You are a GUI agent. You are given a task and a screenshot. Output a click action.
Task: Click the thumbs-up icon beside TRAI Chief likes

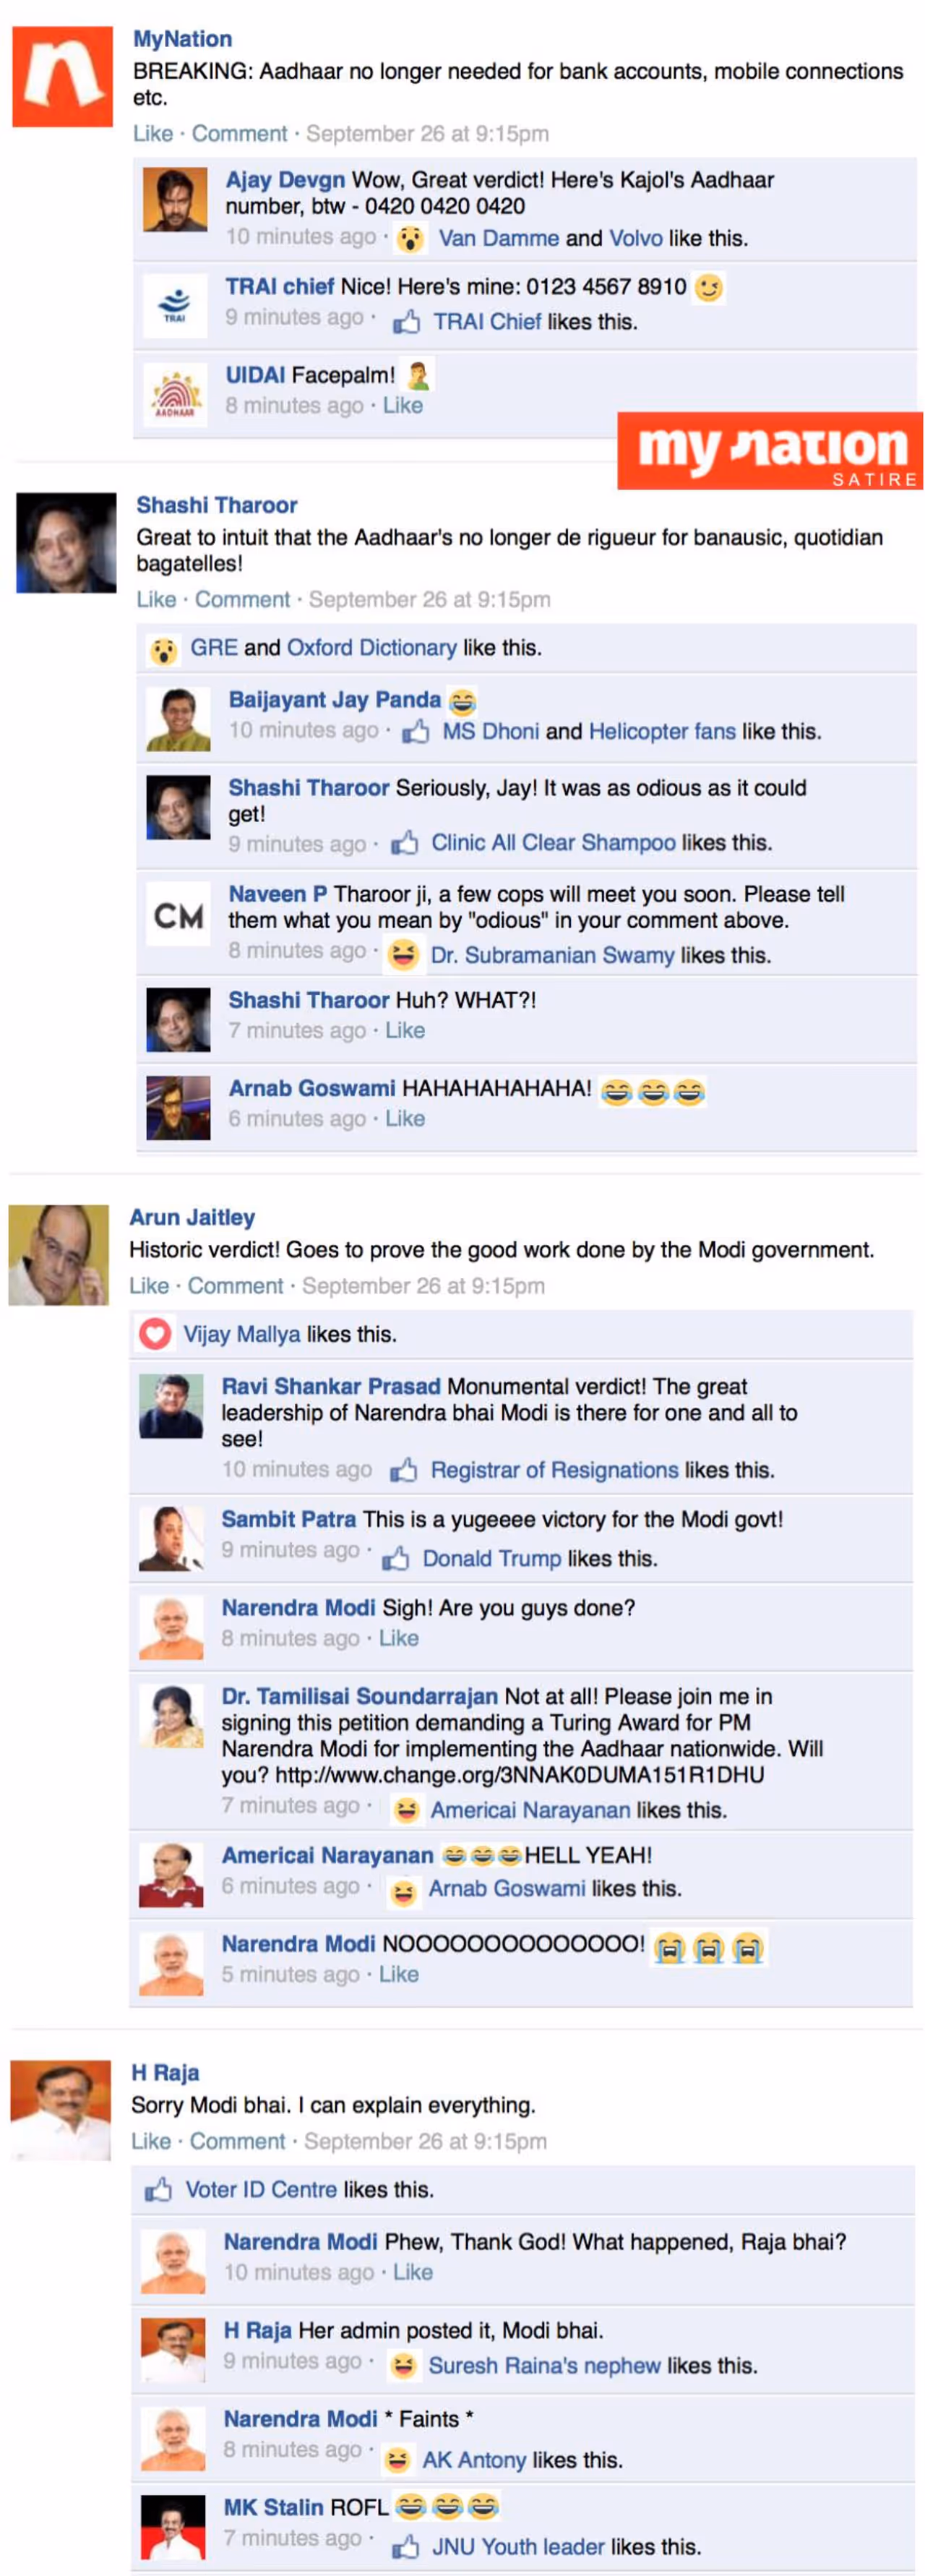(x=406, y=322)
